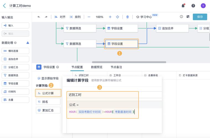Open the info circle icon
210x138 pixels.
(x=181, y=17)
